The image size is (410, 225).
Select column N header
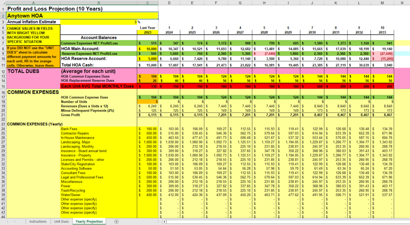[x=402, y=3]
